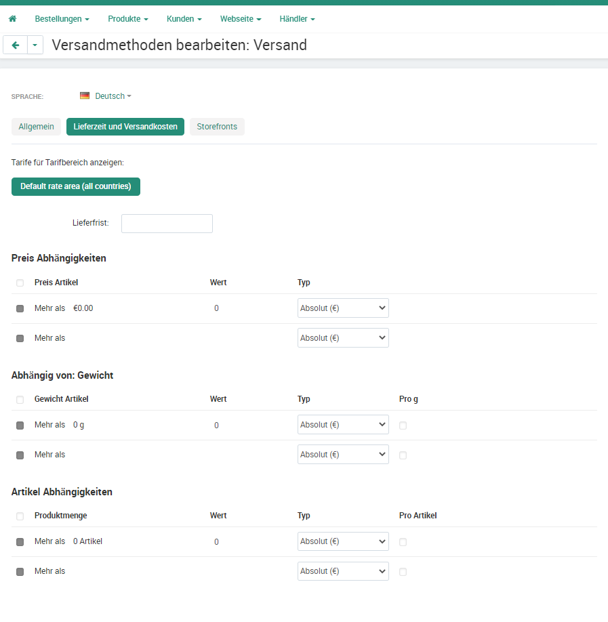Click the 0 g weight threshold text
The height and width of the screenshot is (622, 608).
[79, 425]
